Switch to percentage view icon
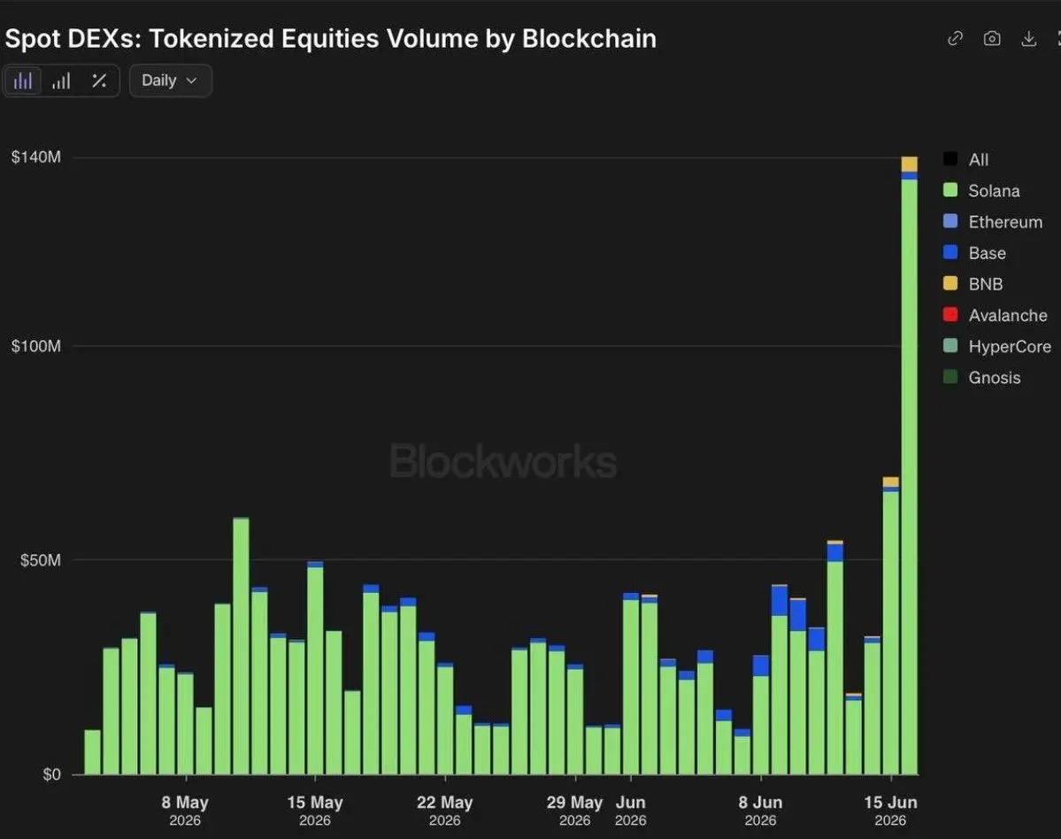Viewport: 1061px width, 839px height. click(x=99, y=81)
